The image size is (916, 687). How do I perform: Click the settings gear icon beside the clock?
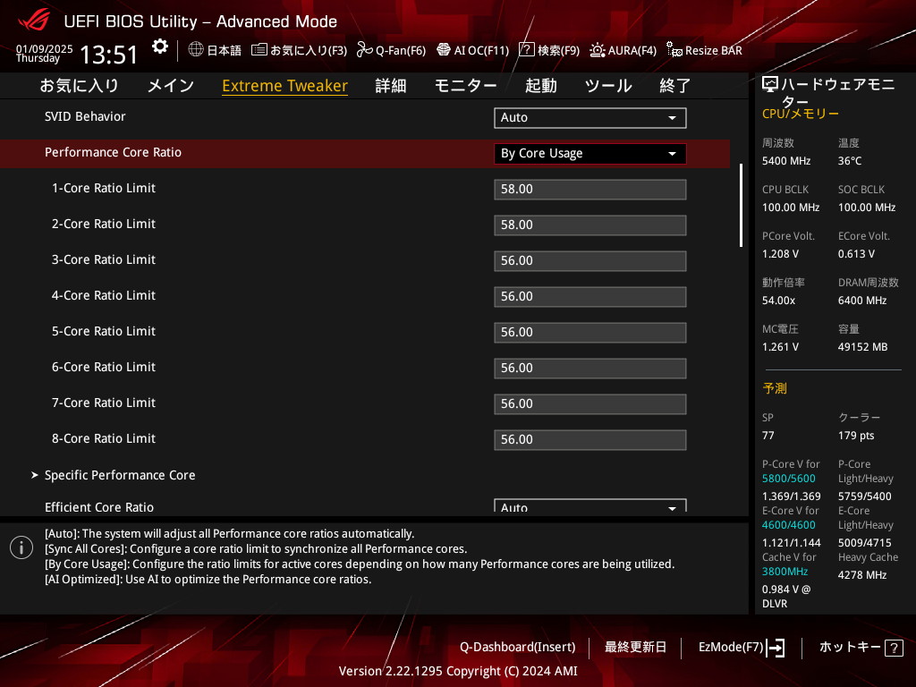click(x=159, y=47)
